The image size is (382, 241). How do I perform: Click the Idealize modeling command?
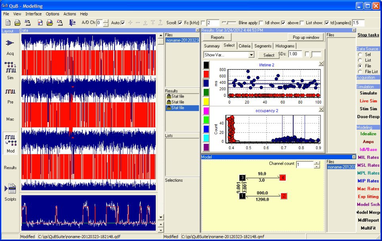368,134
